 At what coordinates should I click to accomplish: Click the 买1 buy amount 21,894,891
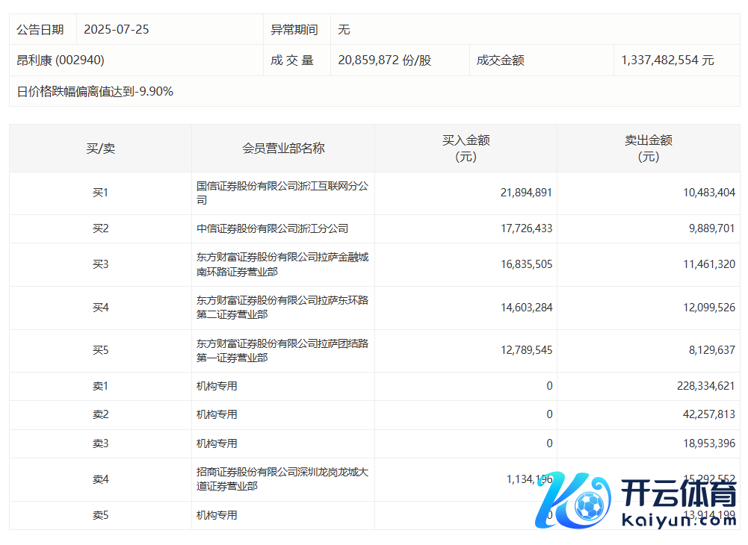526,193
